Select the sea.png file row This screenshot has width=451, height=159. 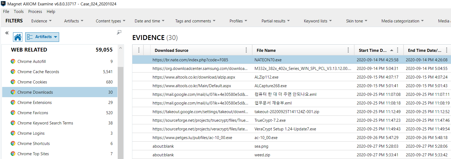pyautogui.click(x=292, y=146)
